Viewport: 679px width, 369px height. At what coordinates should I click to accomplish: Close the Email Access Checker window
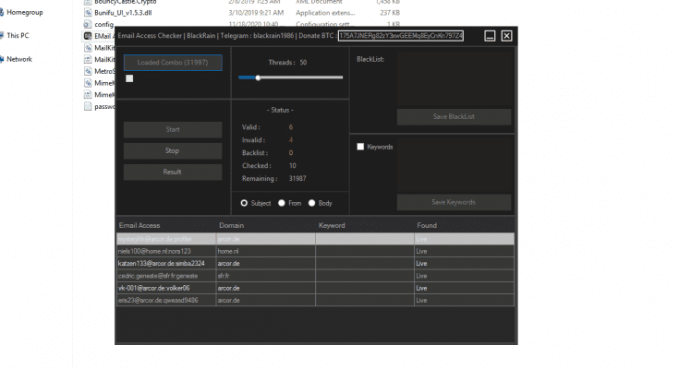coord(506,35)
